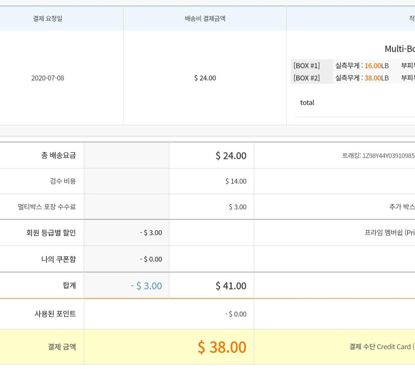Select the orange 38.00 LB weight value

tap(372, 78)
